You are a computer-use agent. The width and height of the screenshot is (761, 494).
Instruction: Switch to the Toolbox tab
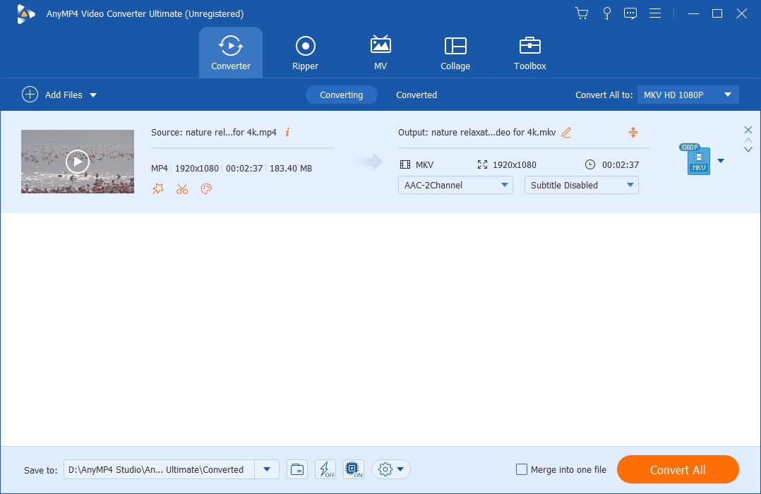pyautogui.click(x=529, y=54)
